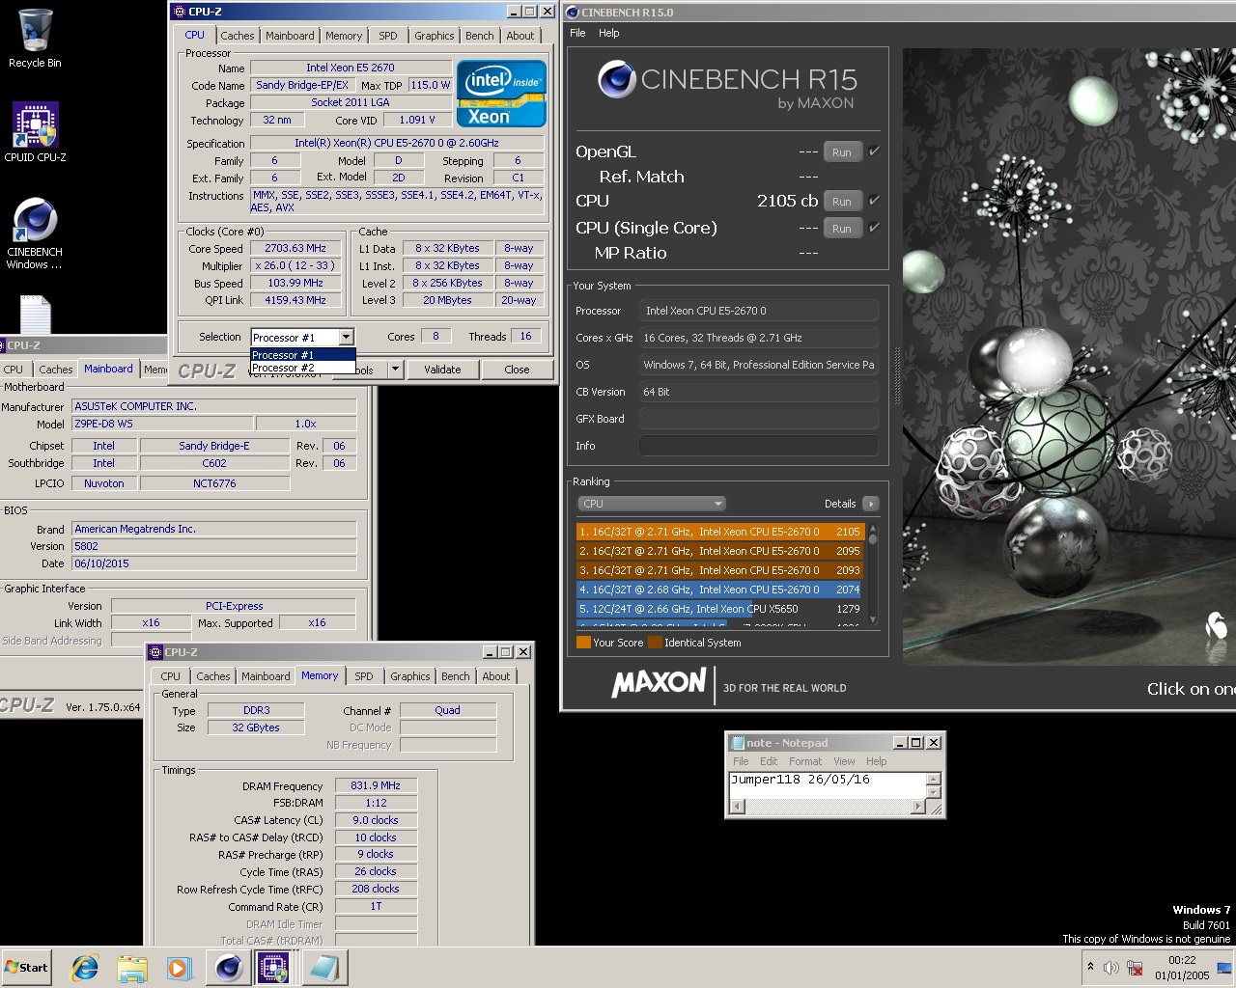
Task: Open About tab in CPU-Z Memory window
Action: [496, 676]
